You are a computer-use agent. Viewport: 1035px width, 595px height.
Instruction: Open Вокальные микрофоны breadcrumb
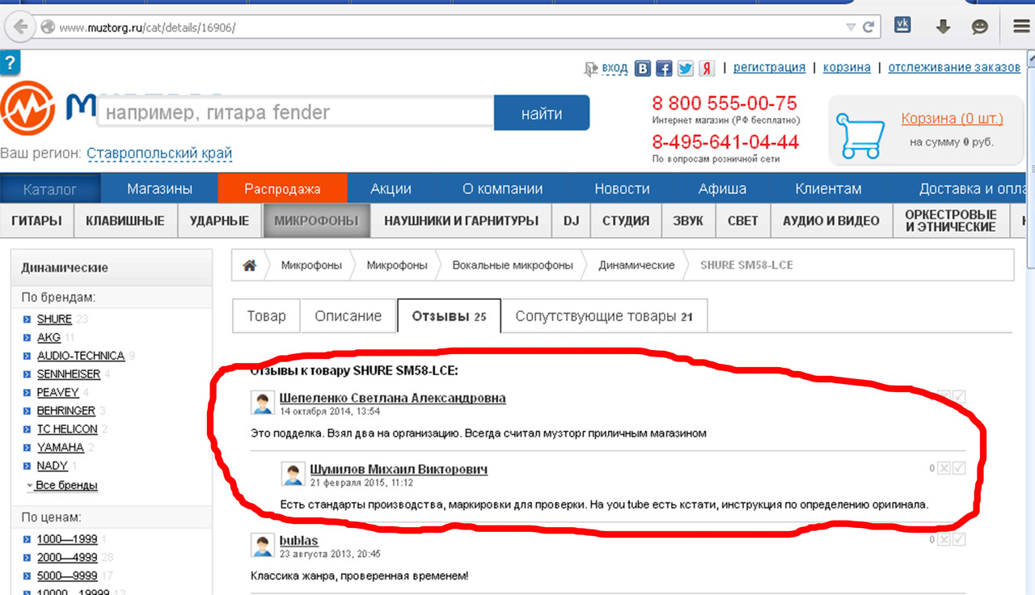513,265
